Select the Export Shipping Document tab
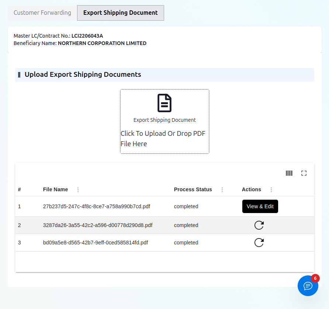Image resolution: width=329 pixels, height=309 pixels. [121, 13]
